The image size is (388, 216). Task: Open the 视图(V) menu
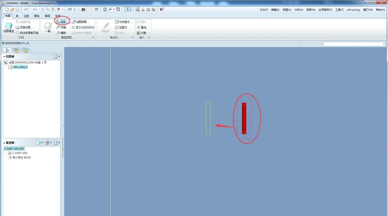tap(287, 10)
